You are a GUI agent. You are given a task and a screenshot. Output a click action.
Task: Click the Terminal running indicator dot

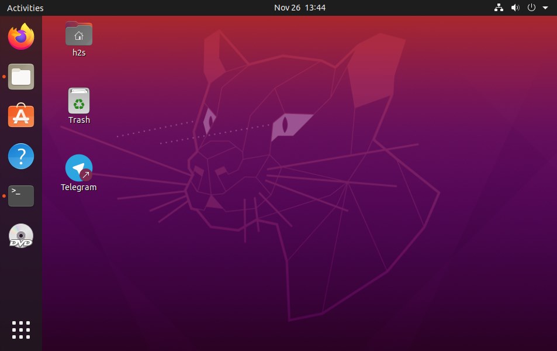(x=4, y=196)
